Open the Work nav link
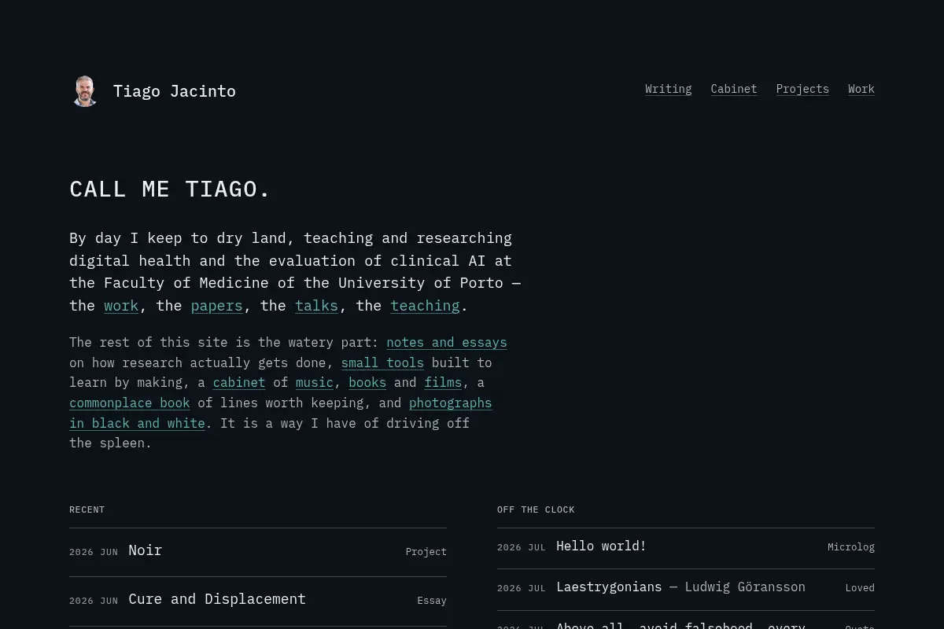 (861, 89)
